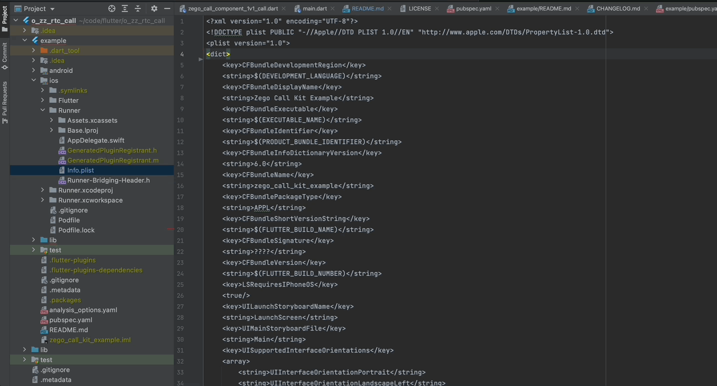The width and height of the screenshot is (717, 386).
Task: Close the LICENSE tab
Action: pos(437,8)
